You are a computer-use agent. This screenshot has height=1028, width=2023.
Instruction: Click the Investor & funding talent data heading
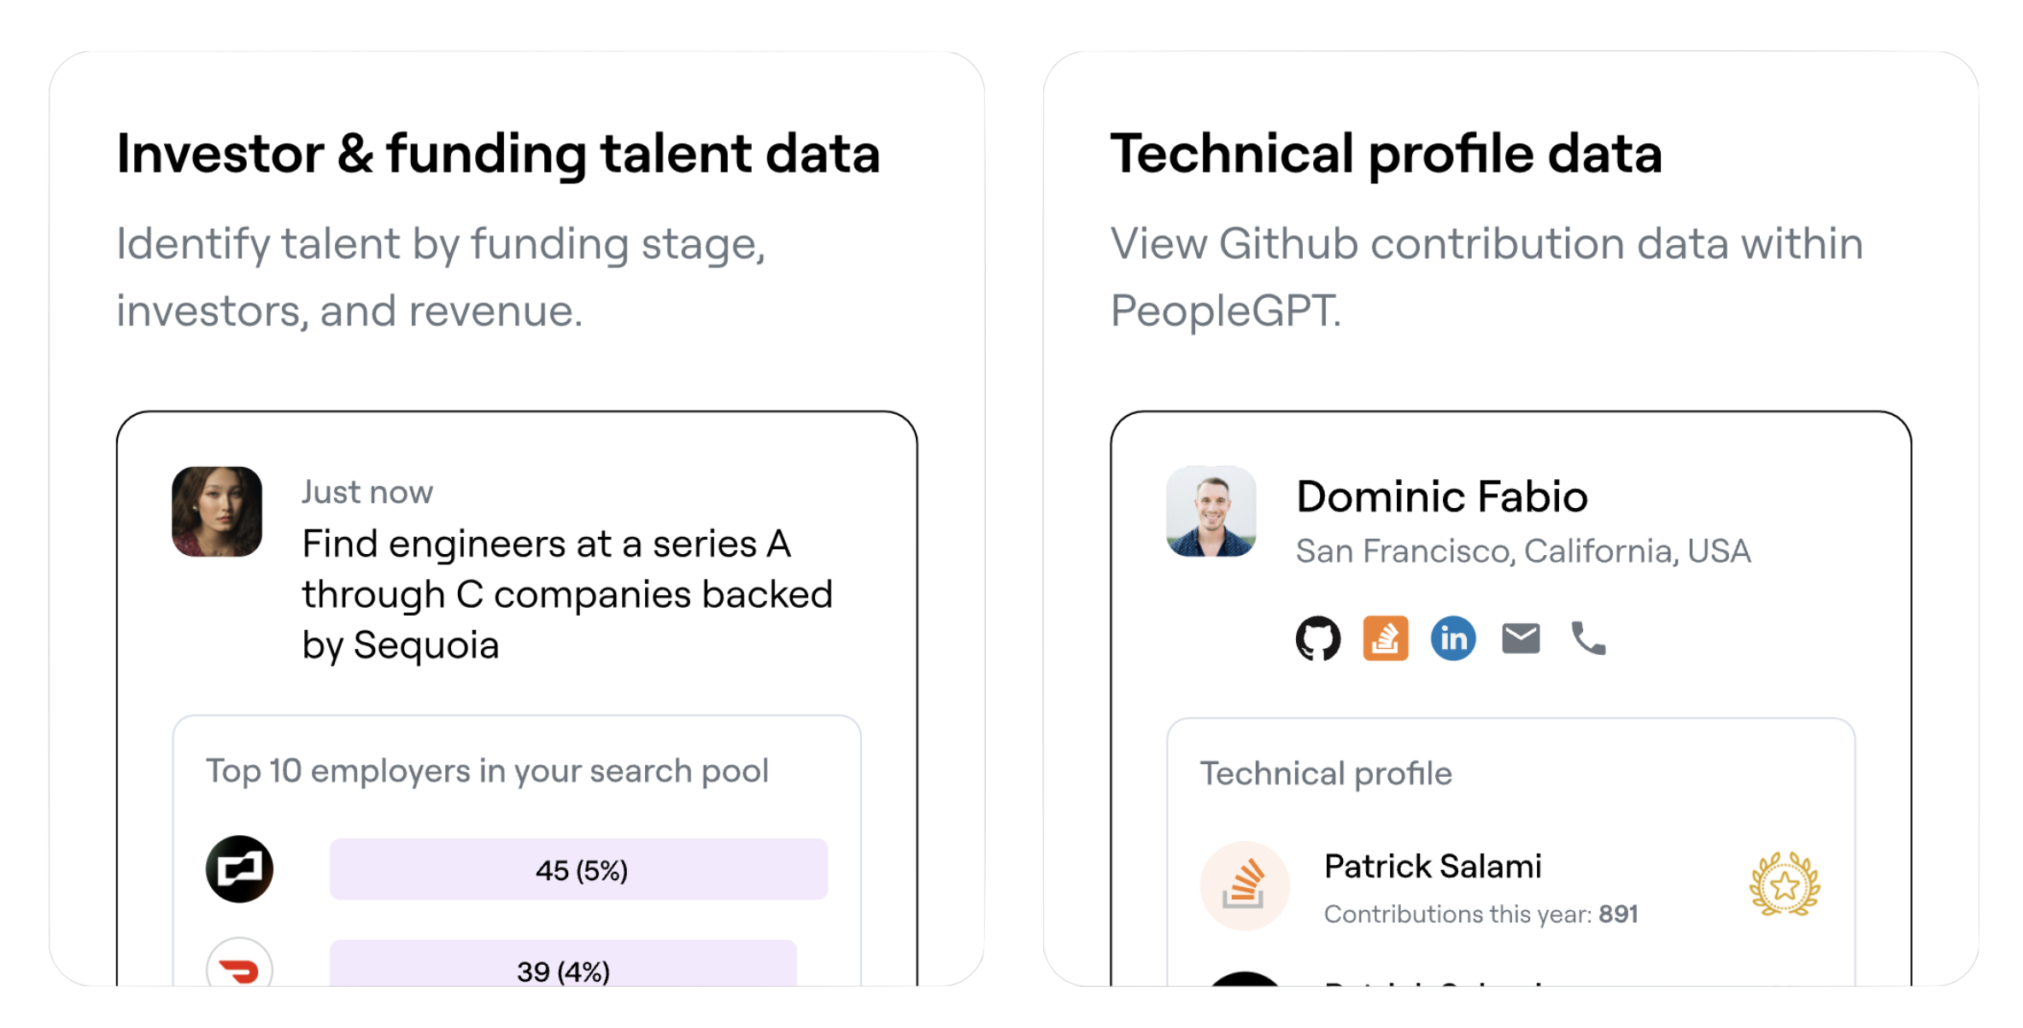click(x=498, y=155)
